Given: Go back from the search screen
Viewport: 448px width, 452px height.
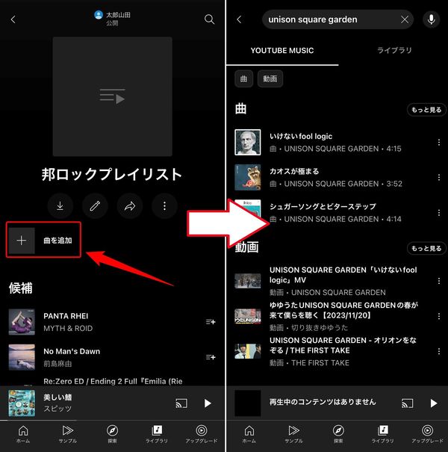Looking at the screenshot, I should click(239, 19).
